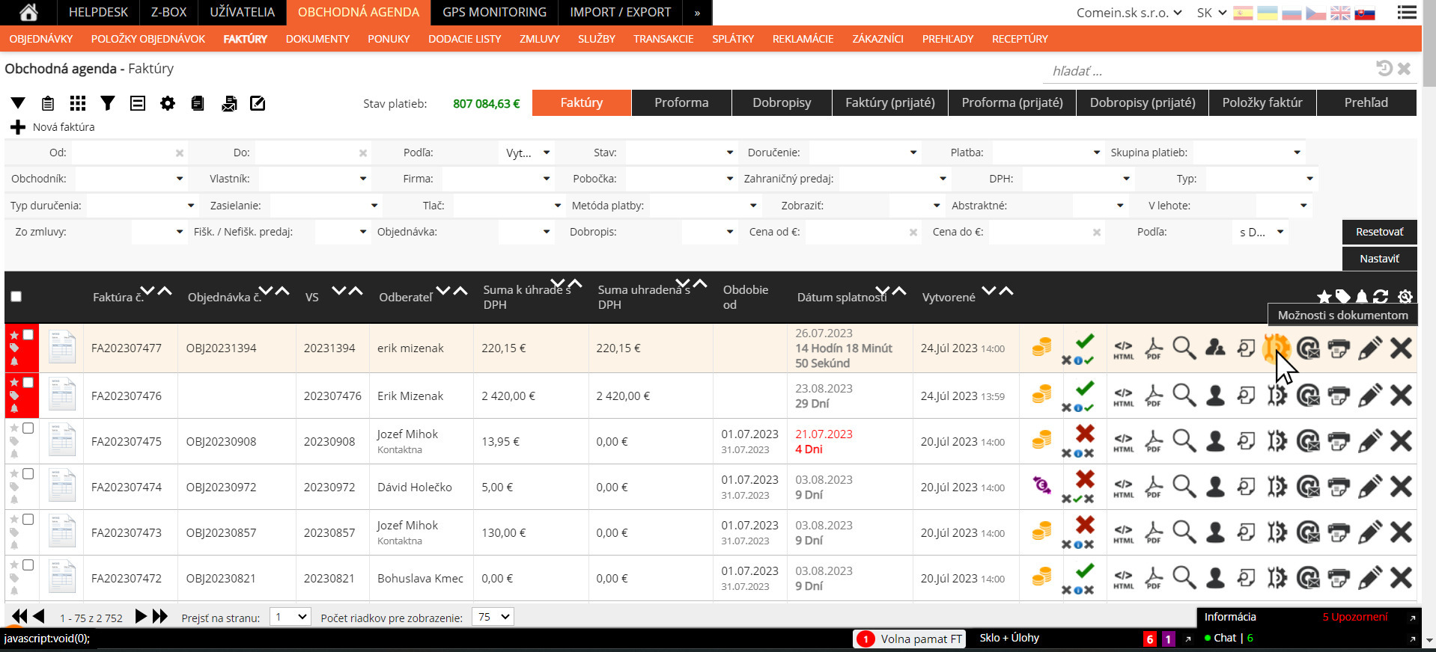
Task: Go to the next page arrow
Action: (x=141, y=616)
